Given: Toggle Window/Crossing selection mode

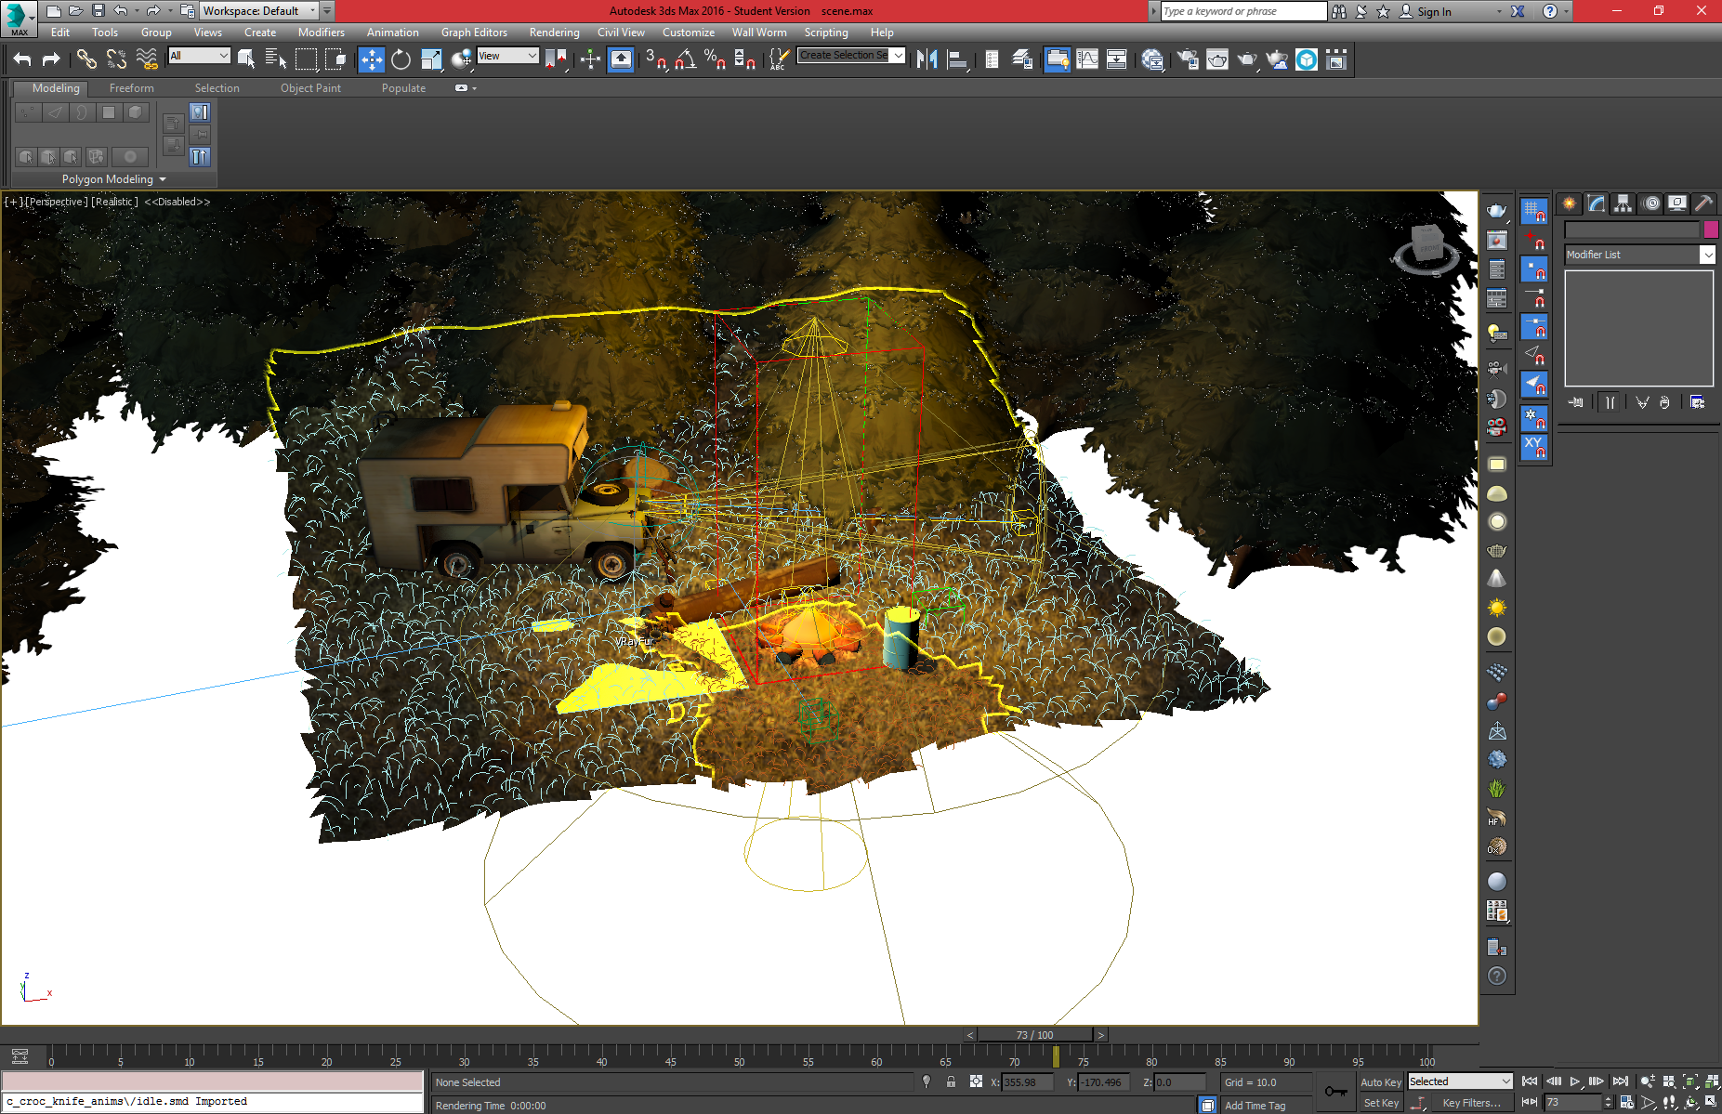Looking at the screenshot, I should (335, 60).
